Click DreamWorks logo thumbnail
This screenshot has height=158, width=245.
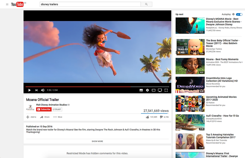point(190,85)
